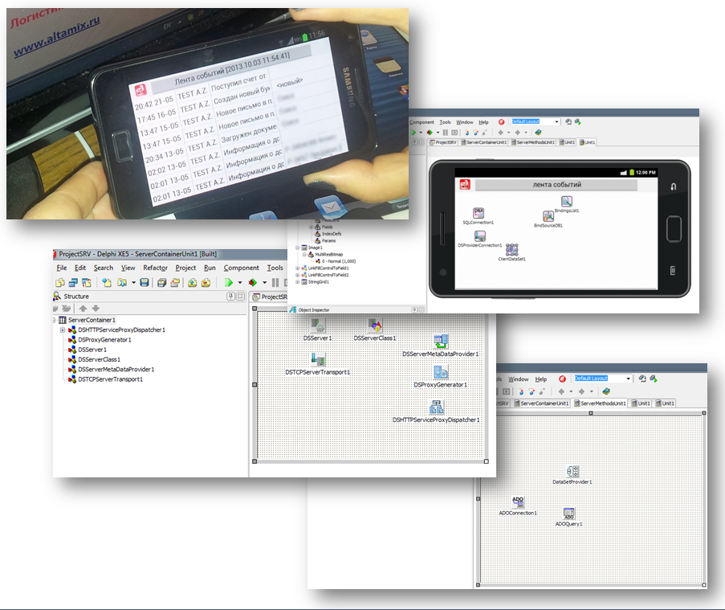Image resolution: width=725 pixels, height=610 pixels.
Task: Click the back arrow button on designer phone frame
Action: coord(673,186)
